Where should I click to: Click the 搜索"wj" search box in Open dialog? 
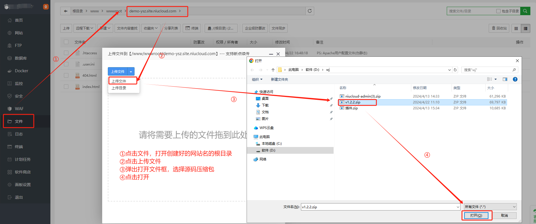coord(490,70)
